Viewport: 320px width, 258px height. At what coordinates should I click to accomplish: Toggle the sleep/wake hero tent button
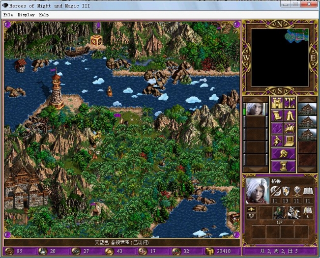(x=290, y=115)
